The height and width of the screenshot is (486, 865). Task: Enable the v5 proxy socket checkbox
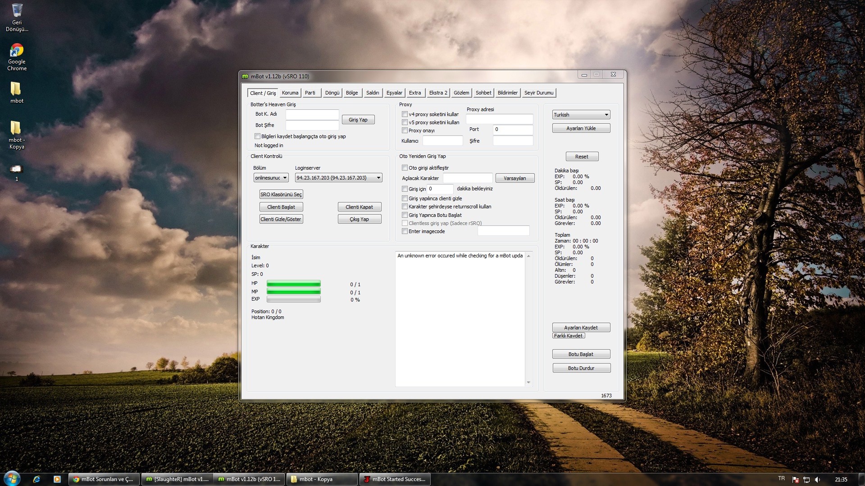(x=405, y=122)
